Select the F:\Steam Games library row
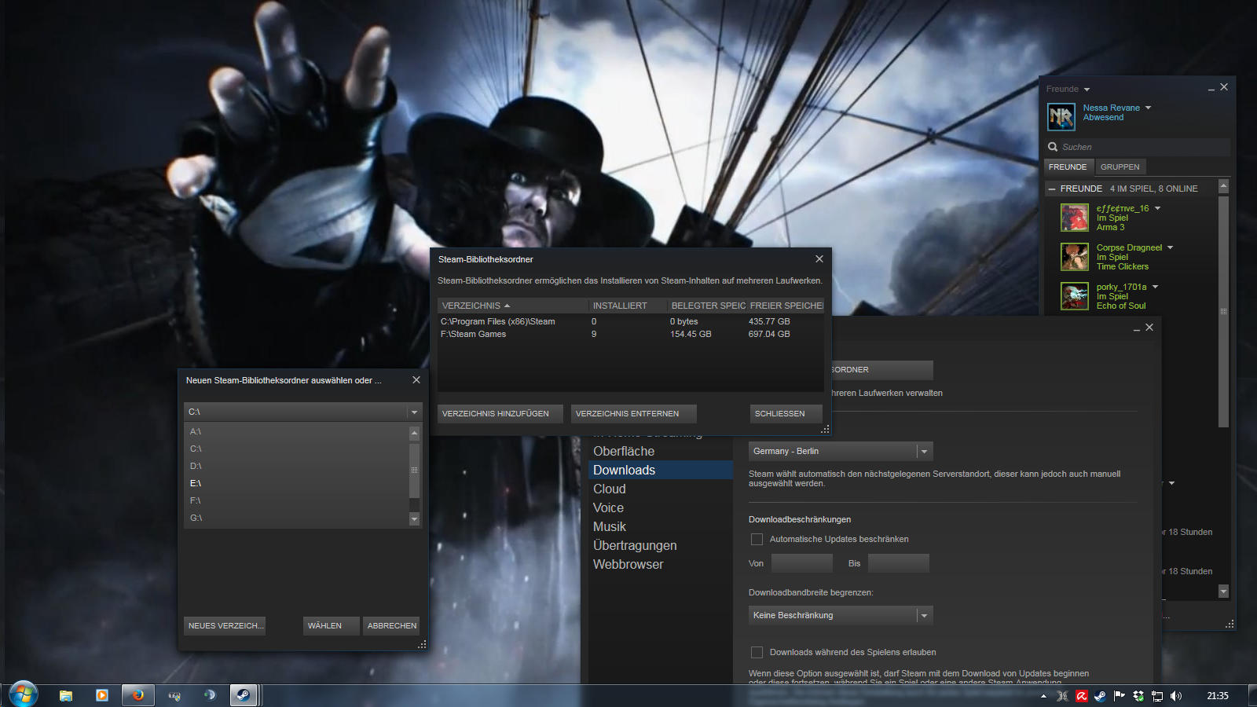 point(631,334)
